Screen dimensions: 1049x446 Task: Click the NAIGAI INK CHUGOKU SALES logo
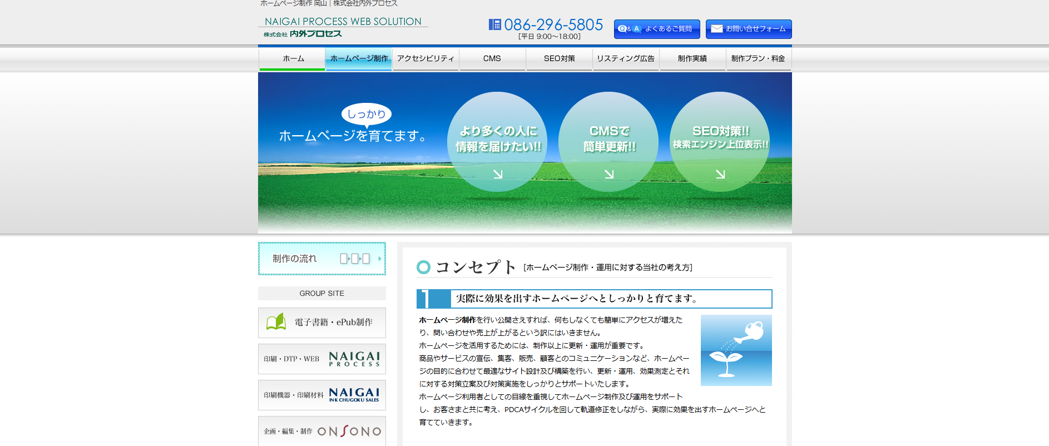click(354, 395)
